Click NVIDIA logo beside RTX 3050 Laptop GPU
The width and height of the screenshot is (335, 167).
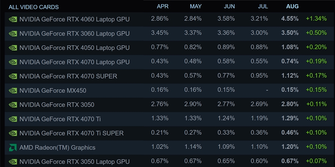[x=13, y=162]
